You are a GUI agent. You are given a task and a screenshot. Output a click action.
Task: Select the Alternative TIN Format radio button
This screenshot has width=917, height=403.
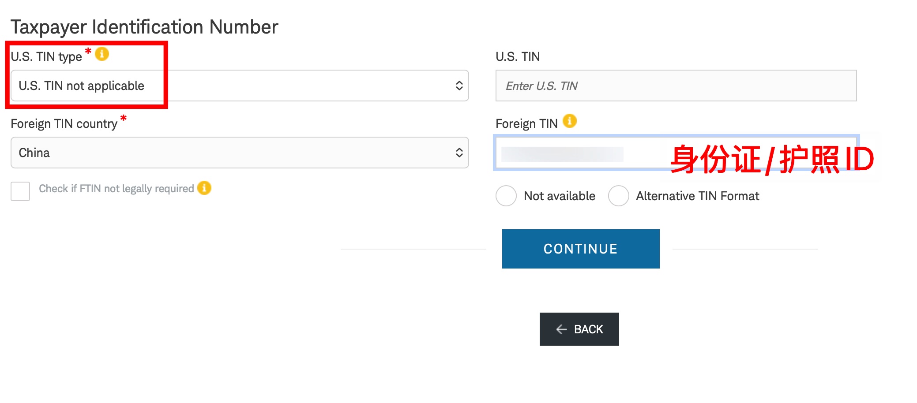click(x=619, y=196)
